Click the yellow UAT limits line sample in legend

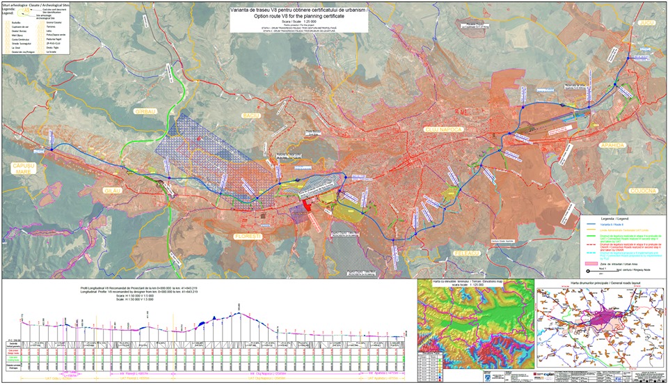coord(591,229)
